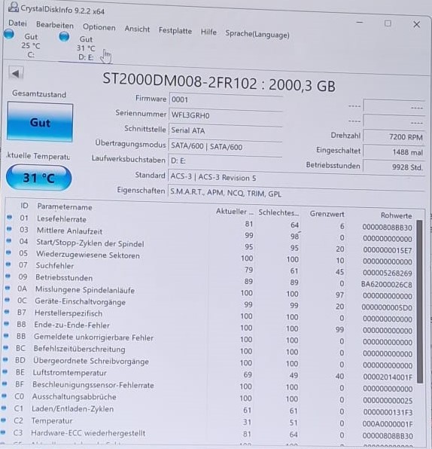Click the 31 °C temperature button
This screenshot has height=449, width=432.
point(39,178)
